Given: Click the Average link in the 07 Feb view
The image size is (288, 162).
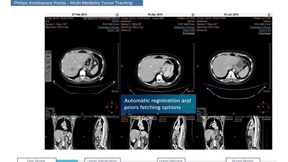Looking at the screenshot, I should (x=50, y=108).
